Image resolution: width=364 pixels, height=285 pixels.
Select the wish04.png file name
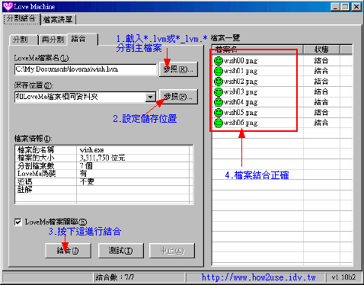pos(241,102)
